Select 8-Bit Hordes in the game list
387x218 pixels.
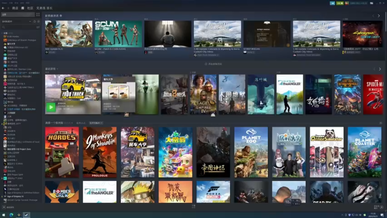(13, 36)
